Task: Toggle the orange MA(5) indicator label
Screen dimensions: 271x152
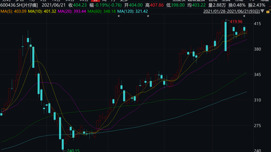Action: pyautogui.click(x=13, y=11)
